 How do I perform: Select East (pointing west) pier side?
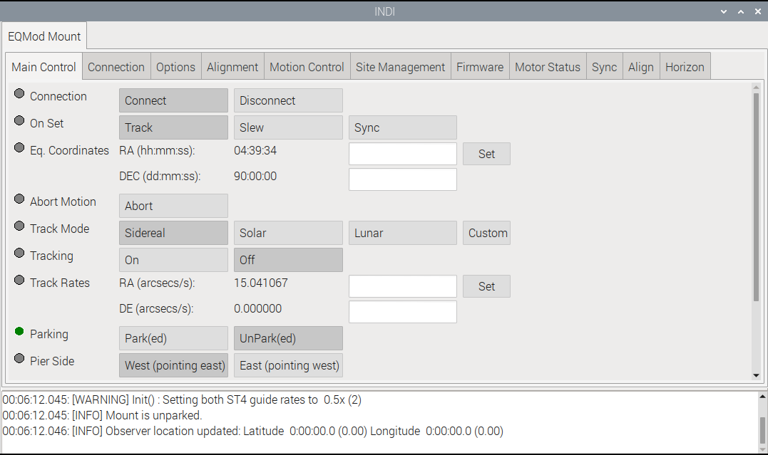pos(288,365)
